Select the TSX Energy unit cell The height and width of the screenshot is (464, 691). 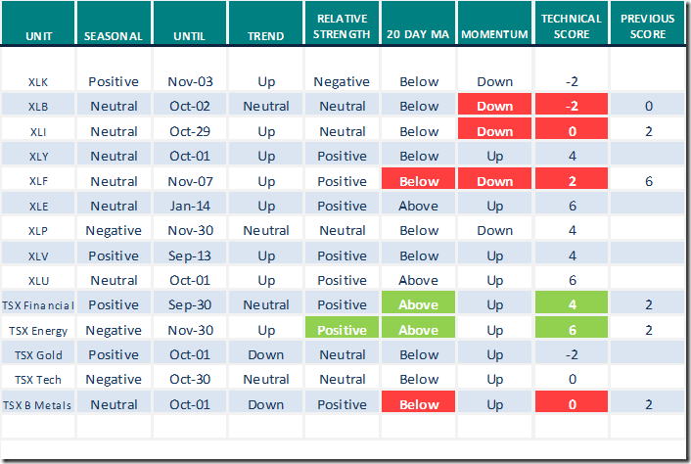[39, 330]
